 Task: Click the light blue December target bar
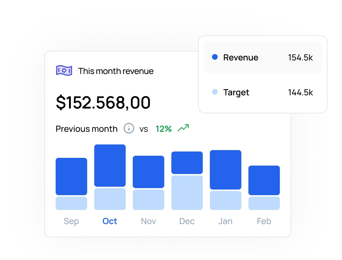pyautogui.click(x=187, y=192)
